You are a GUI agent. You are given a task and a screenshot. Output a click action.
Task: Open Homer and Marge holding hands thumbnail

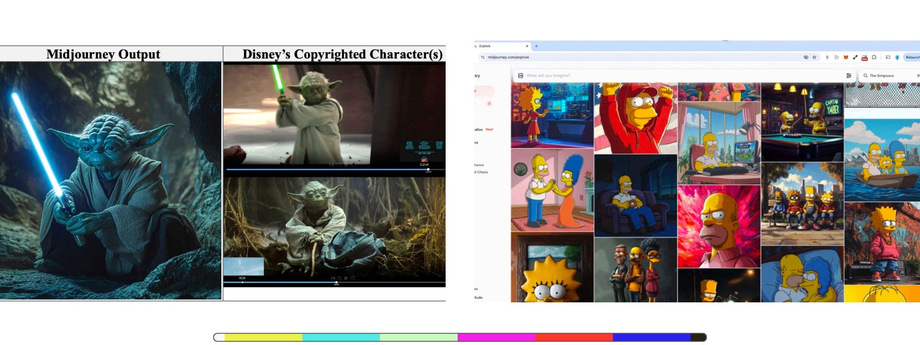tap(552, 190)
